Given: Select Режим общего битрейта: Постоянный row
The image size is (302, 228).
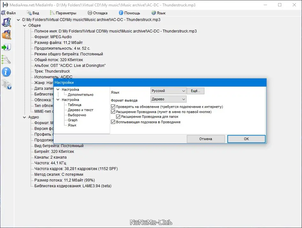Looking at the screenshot, I should [69, 54].
